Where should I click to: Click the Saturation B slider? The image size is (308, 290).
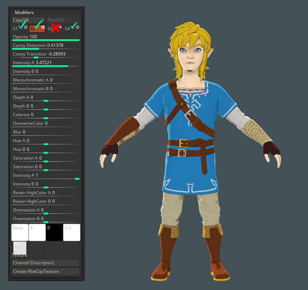(45, 167)
